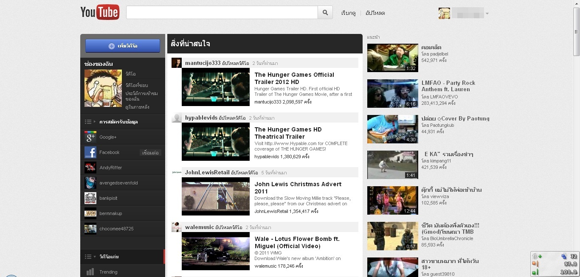Click JohnLewisRetail username link
This screenshot has height=277, width=580.
207,172
